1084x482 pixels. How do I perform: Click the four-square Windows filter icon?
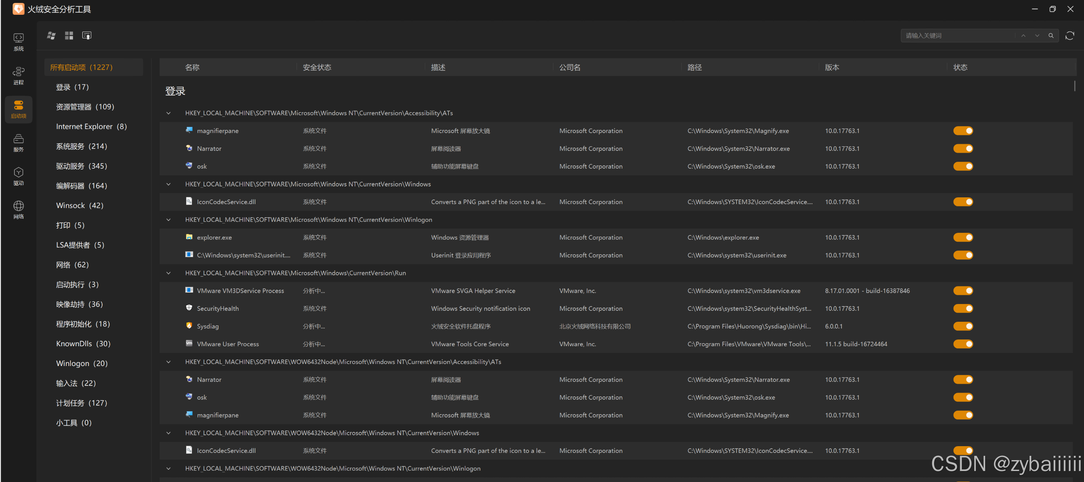[x=69, y=36]
